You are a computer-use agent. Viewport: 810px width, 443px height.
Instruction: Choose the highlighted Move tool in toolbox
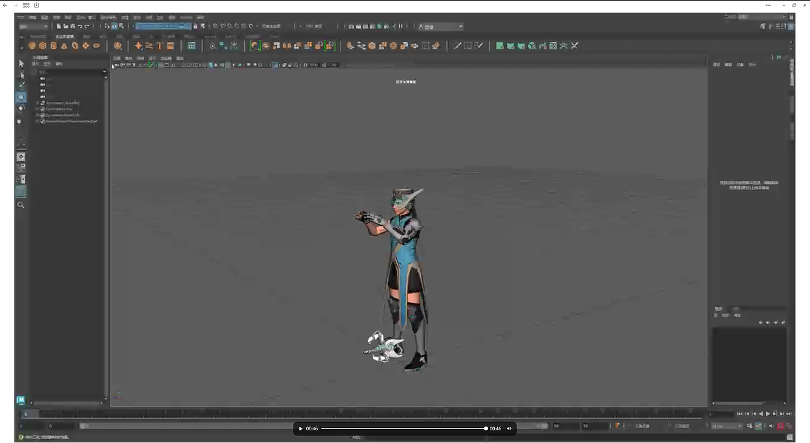tap(21, 97)
